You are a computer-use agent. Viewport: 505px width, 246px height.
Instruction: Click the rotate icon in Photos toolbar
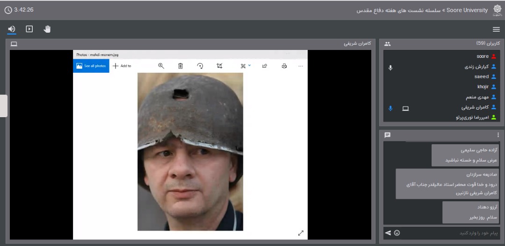tap(200, 66)
